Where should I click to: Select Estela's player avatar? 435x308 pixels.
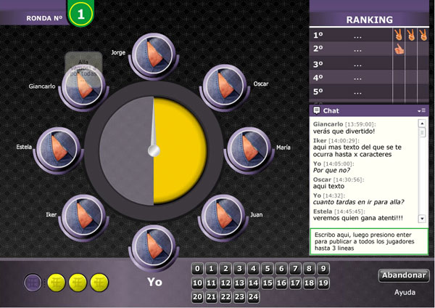pyautogui.click(x=57, y=147)
